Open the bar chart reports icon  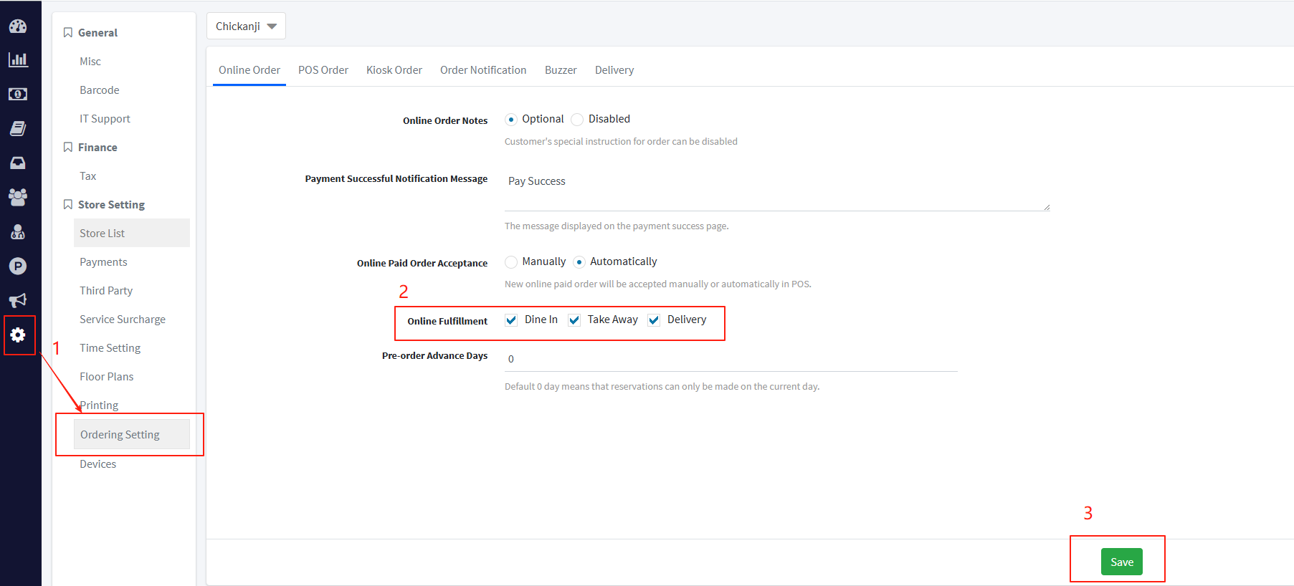pyautogui.click(x=18, y=60)
